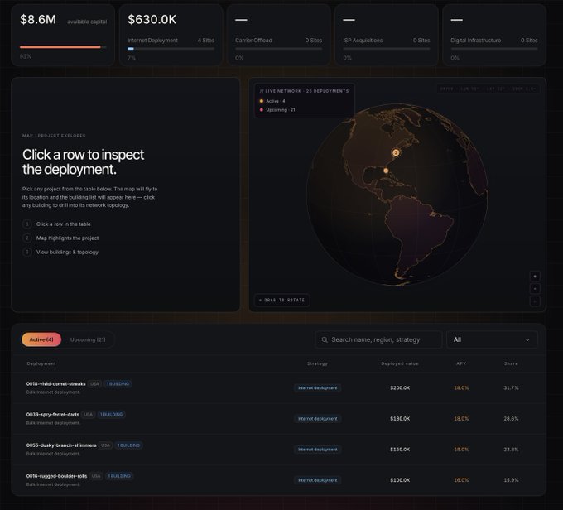Click the 1 BUILDING badge for 0039-spry-ferret-darts
The width and height of the screenshot is (563, 510).
coord(111,415)
